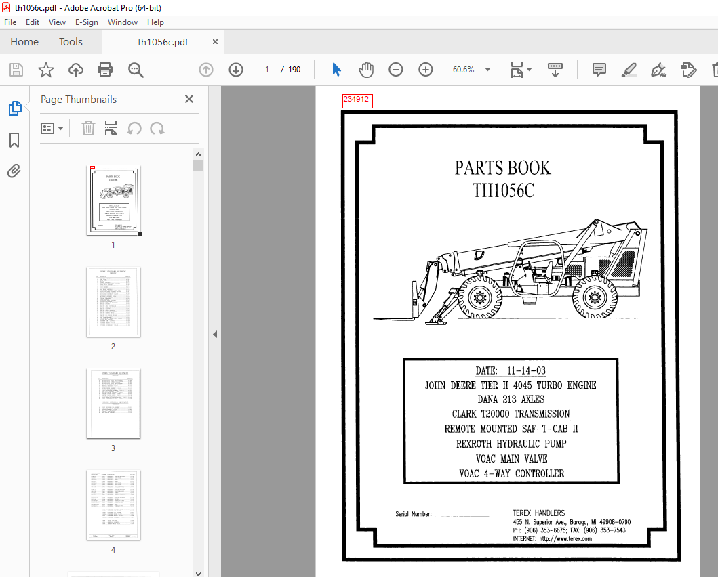Open the zoom level dropdown
This screenshot has width=718, height=577.
click(487, 70)
